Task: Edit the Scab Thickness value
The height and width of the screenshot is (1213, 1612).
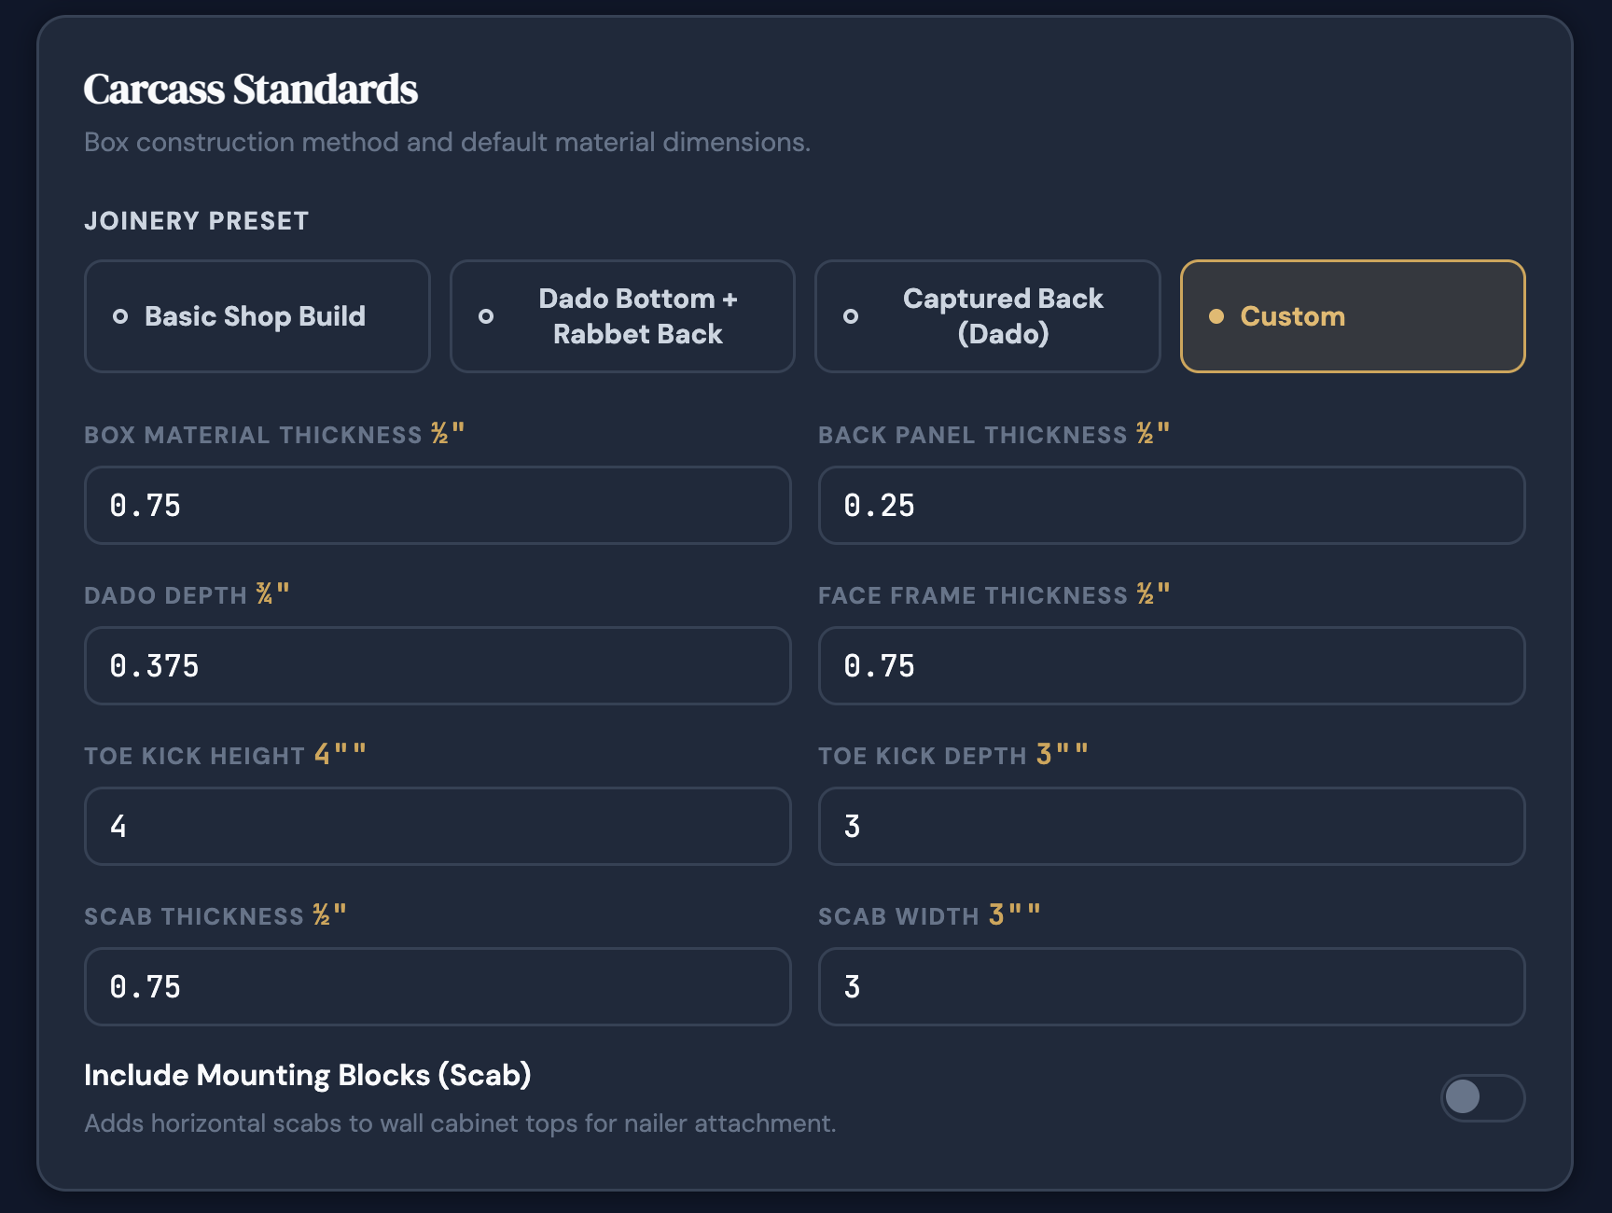Action: coord(437,987)
